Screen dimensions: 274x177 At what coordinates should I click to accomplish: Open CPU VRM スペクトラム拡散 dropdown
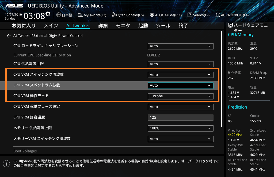tap(181, 86)
